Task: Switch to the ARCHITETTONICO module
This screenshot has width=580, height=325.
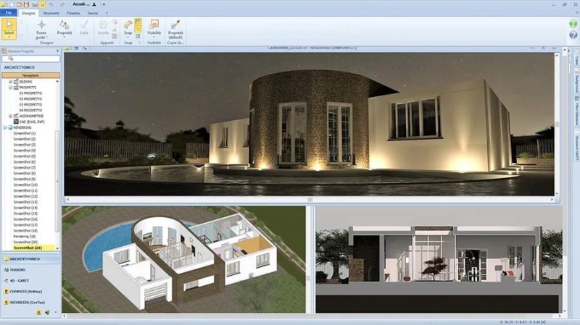Action: coord(30,259)
